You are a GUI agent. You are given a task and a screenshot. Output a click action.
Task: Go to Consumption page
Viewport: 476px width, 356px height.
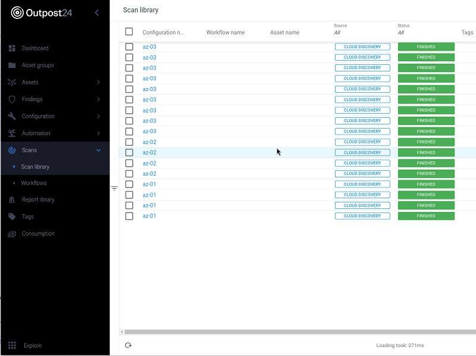click(x=38, y=233)
